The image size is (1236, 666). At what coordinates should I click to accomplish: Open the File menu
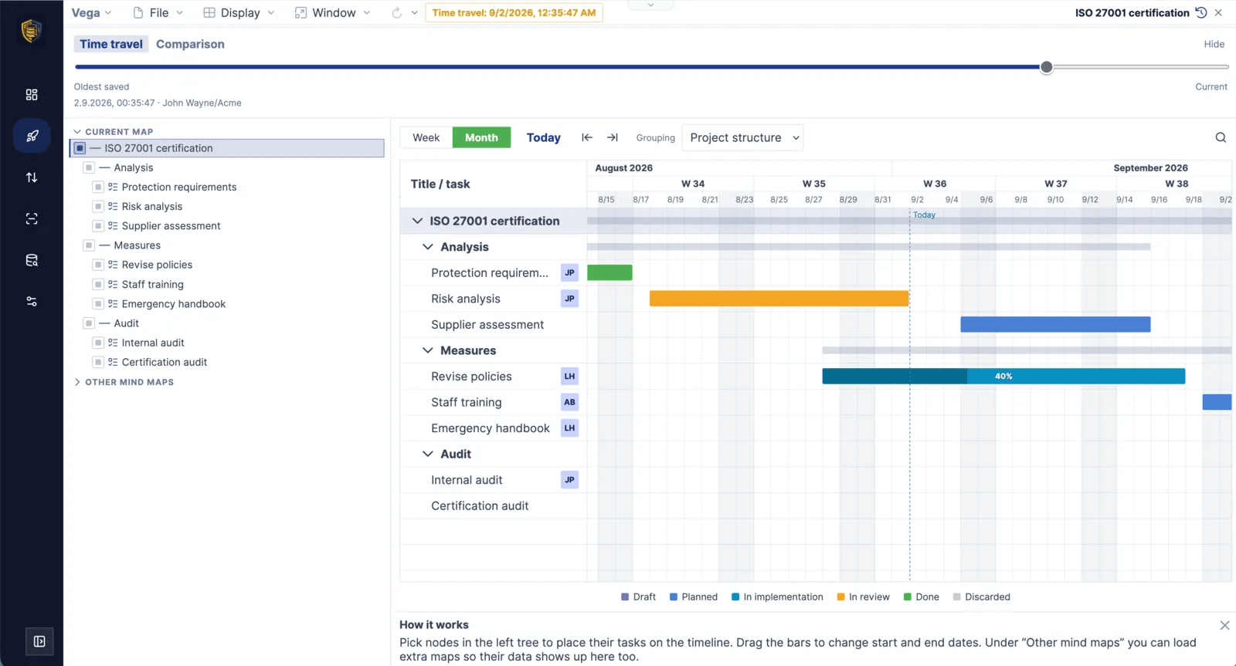[158, 12]
